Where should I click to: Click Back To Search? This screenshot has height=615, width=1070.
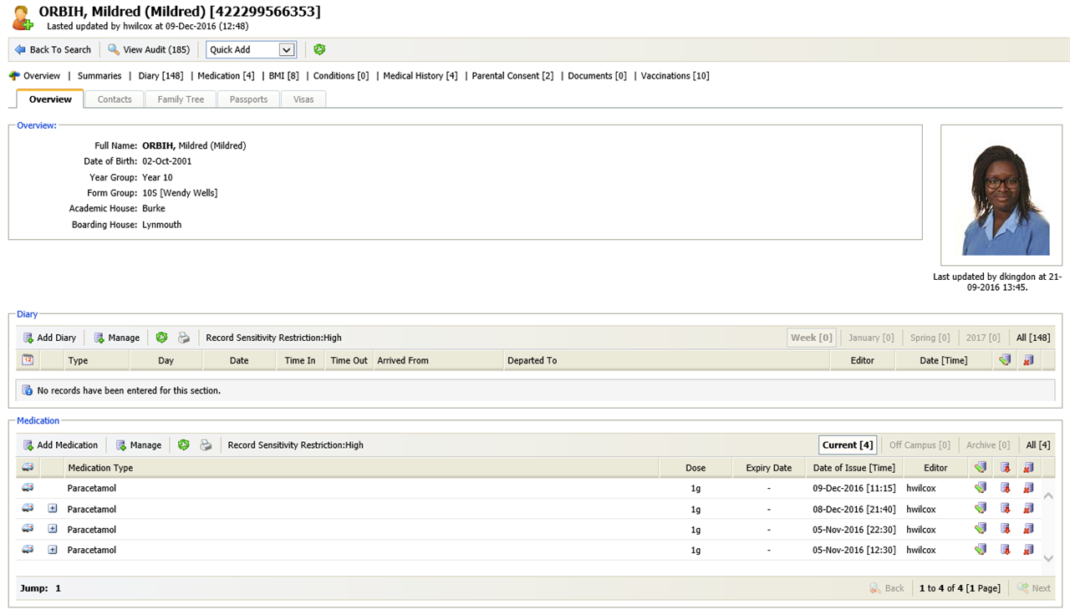coord(53,49)
